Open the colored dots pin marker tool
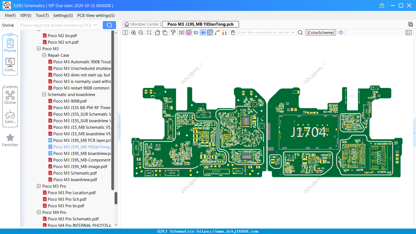This screenshot has width=416, height=234. 225,32
